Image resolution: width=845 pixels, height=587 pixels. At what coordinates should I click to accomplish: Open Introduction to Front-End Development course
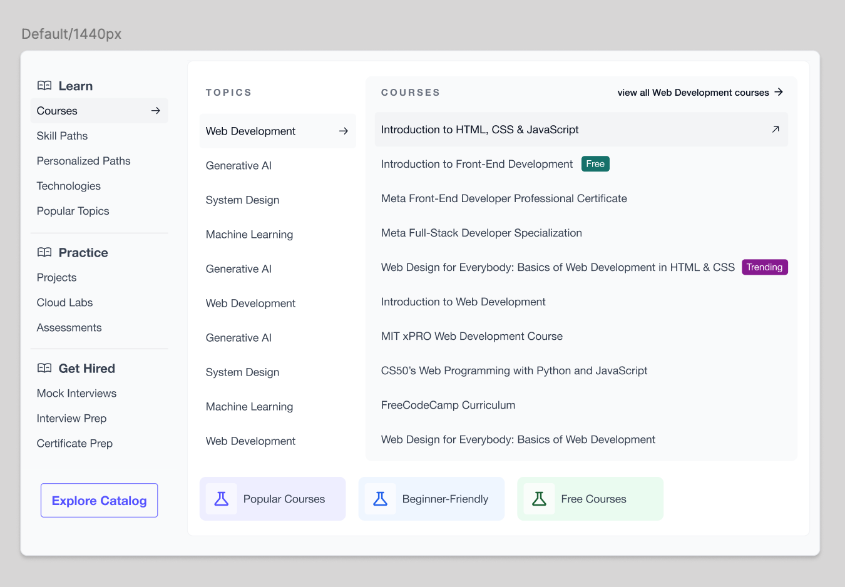[x=477, y=164]
